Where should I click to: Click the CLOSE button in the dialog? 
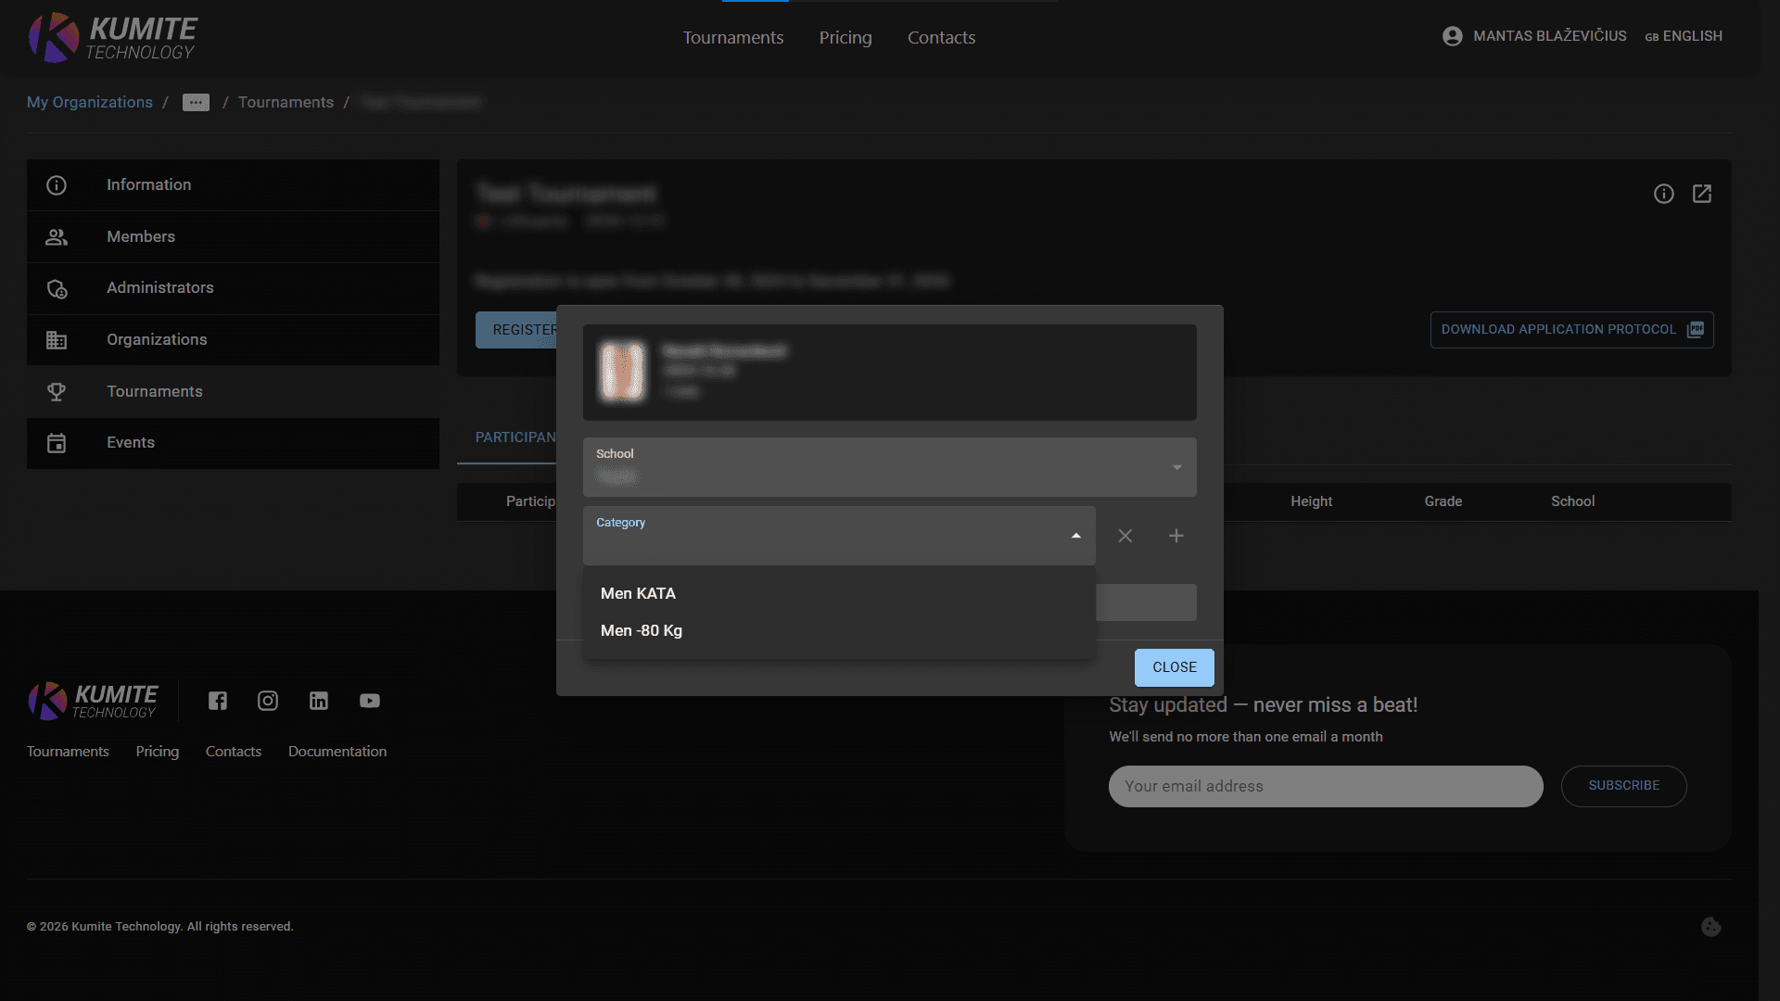[x=1174, y=667]
